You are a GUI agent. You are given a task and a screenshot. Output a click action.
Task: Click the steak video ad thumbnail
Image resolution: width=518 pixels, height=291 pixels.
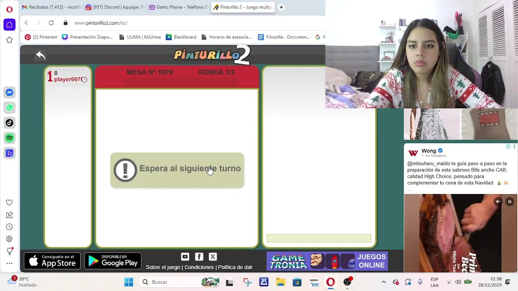tap(461, 233)
